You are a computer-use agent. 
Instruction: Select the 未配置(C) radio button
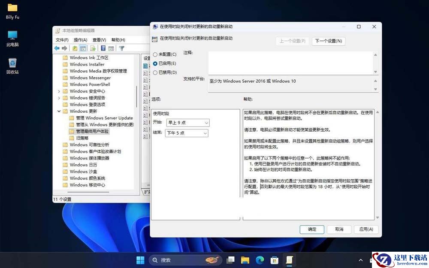click(x=155, y=54)
